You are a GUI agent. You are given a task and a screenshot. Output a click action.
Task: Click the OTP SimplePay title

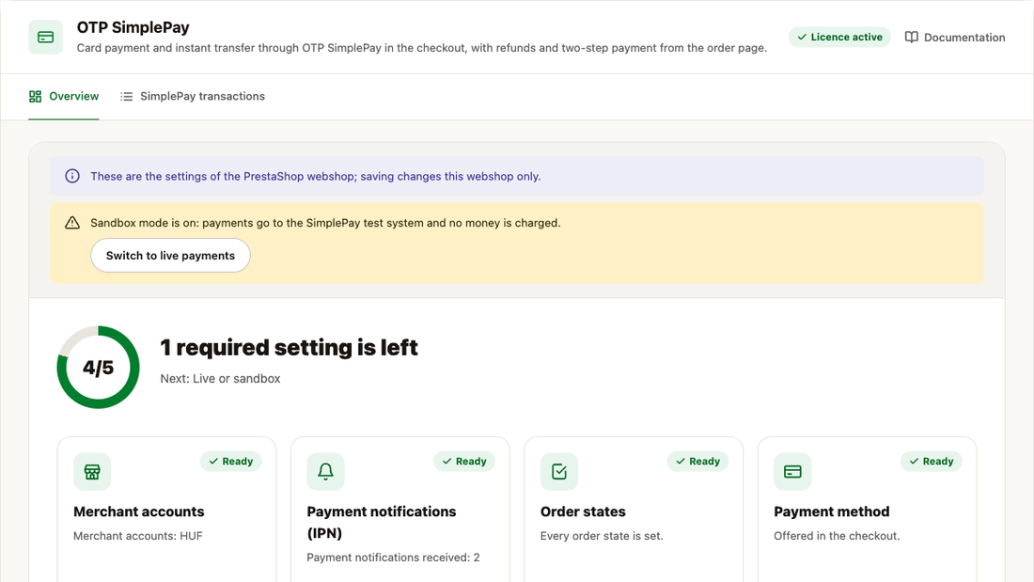[133, 27]
